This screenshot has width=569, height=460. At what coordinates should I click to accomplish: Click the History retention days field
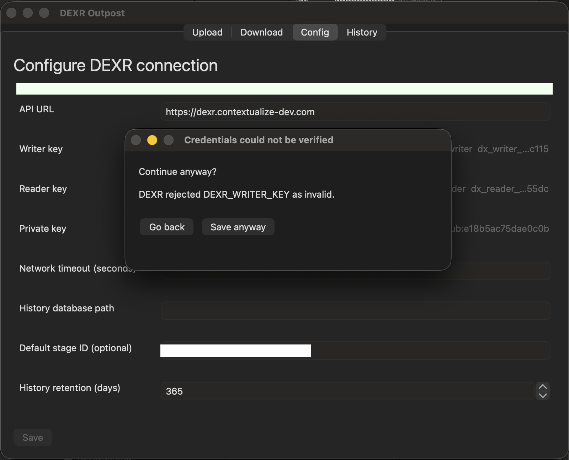click(x=347, y=391)
